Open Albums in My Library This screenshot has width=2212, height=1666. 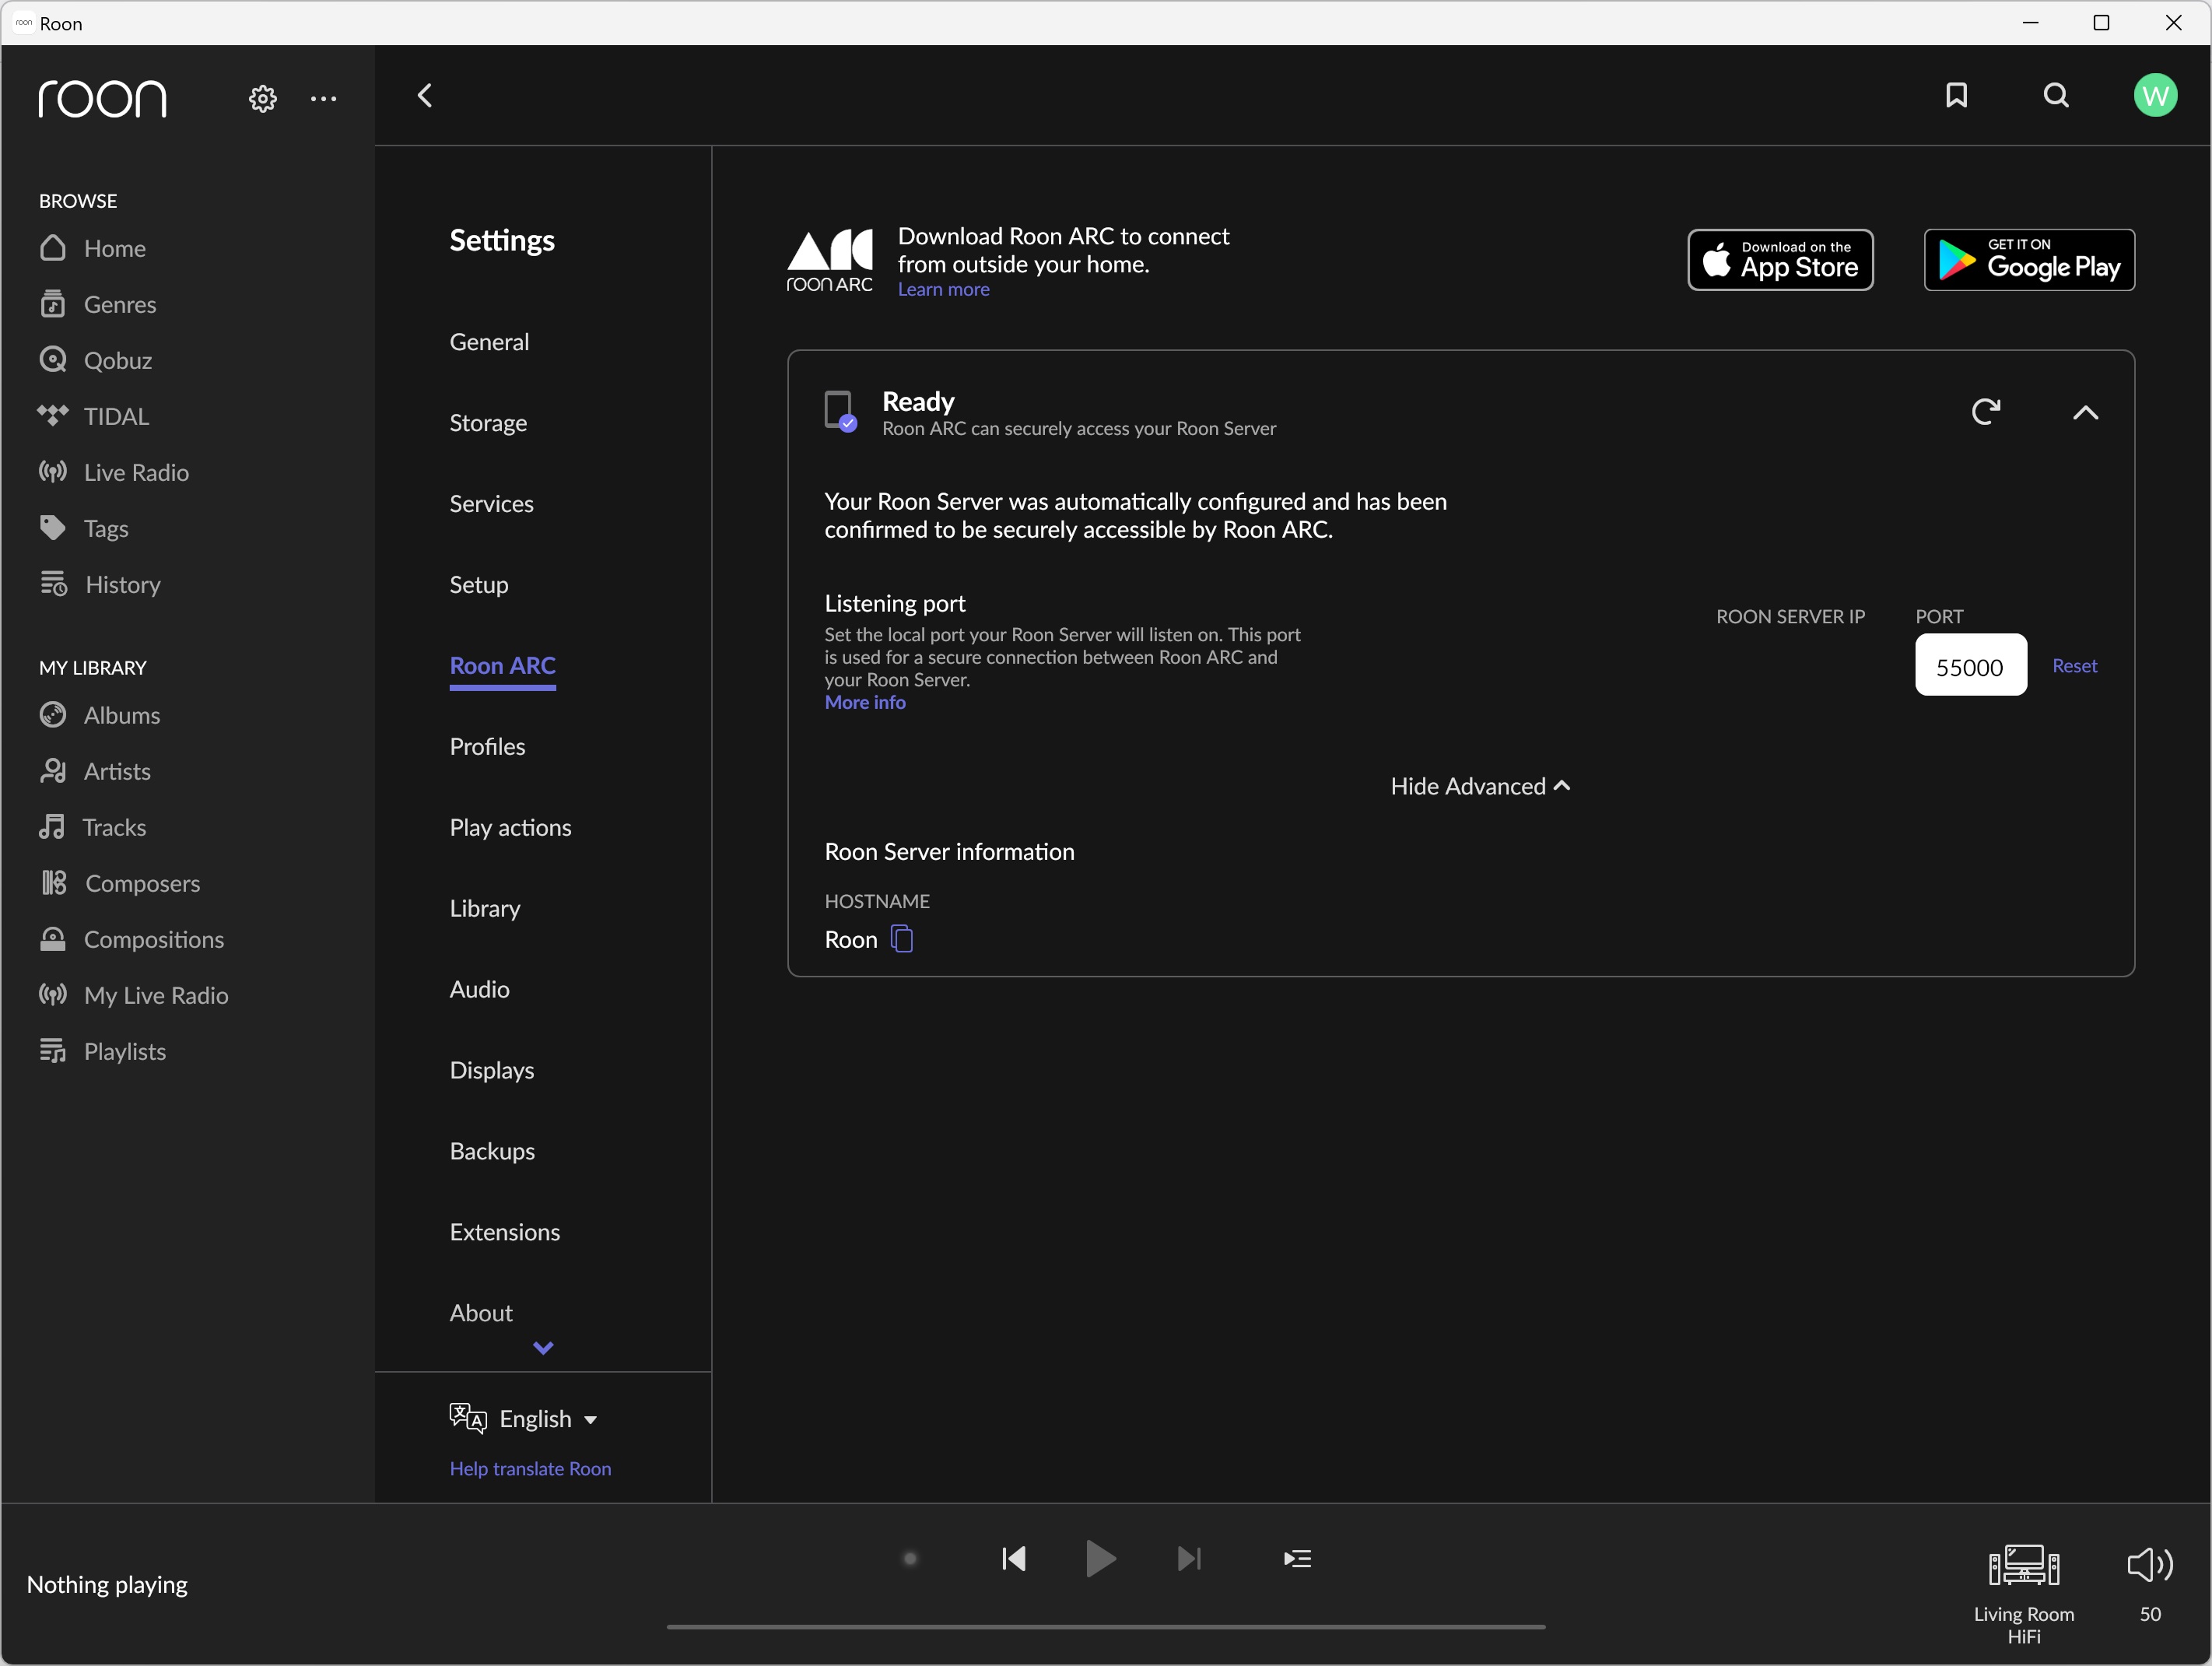point(99,715)
